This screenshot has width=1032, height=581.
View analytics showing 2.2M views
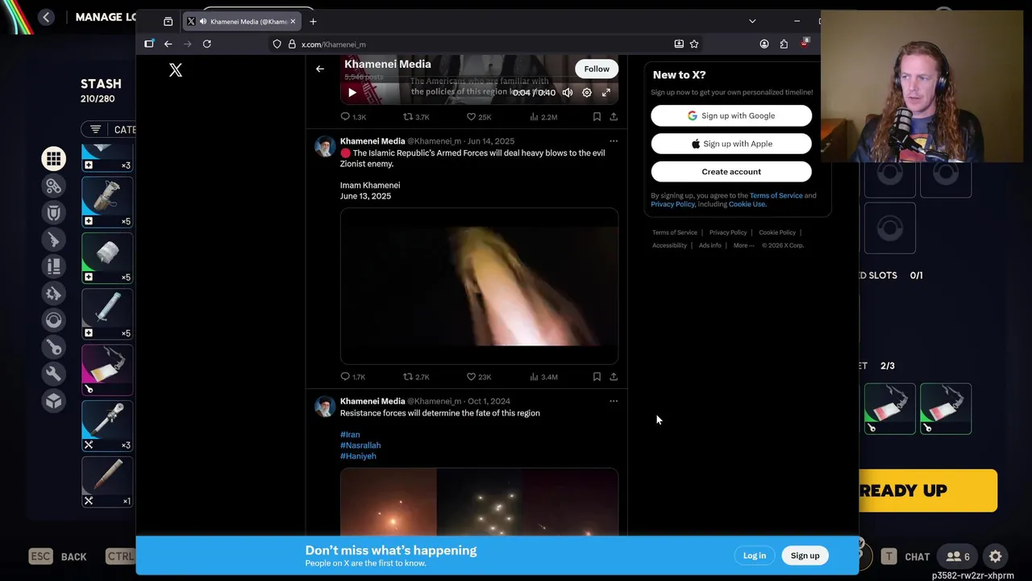tap(543, 117)
